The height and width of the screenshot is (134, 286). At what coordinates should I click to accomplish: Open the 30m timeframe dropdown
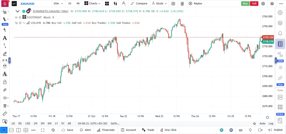tap(58, 4)
